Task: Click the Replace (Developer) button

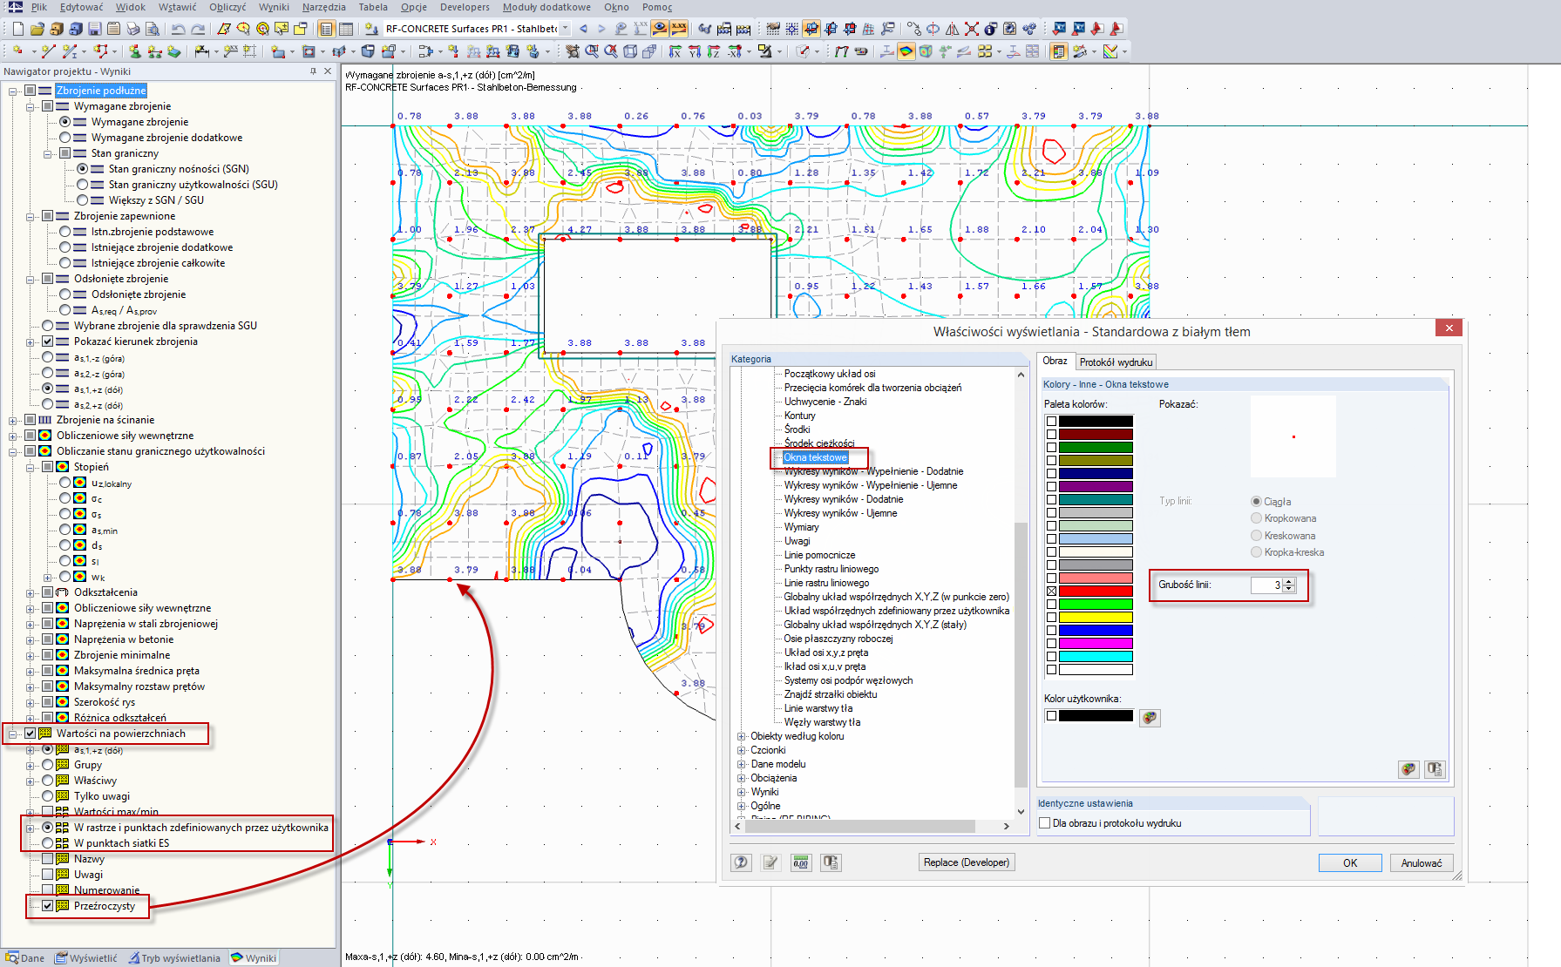Action: point(966,862)
